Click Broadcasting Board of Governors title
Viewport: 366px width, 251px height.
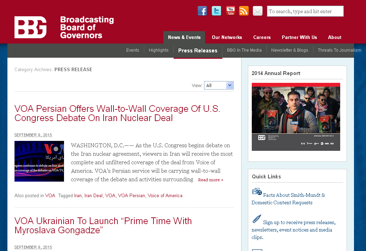(x=87, y=27)
